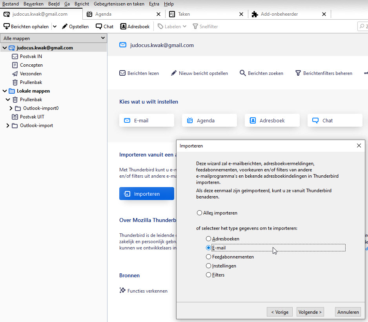The image size is (368, 322).
Task: Select the Feedabonnementen radio button
Action: [208, 257]
